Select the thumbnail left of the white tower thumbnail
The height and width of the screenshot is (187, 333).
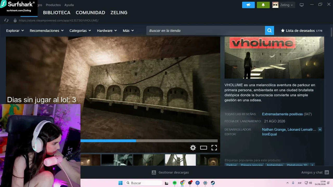coord(149,160)
